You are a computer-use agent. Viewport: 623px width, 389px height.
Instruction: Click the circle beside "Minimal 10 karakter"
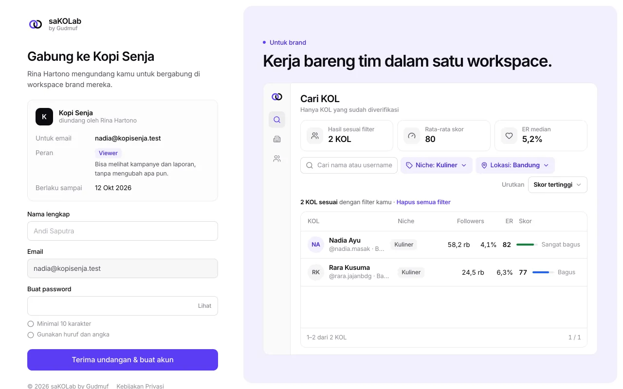point(31,324)
